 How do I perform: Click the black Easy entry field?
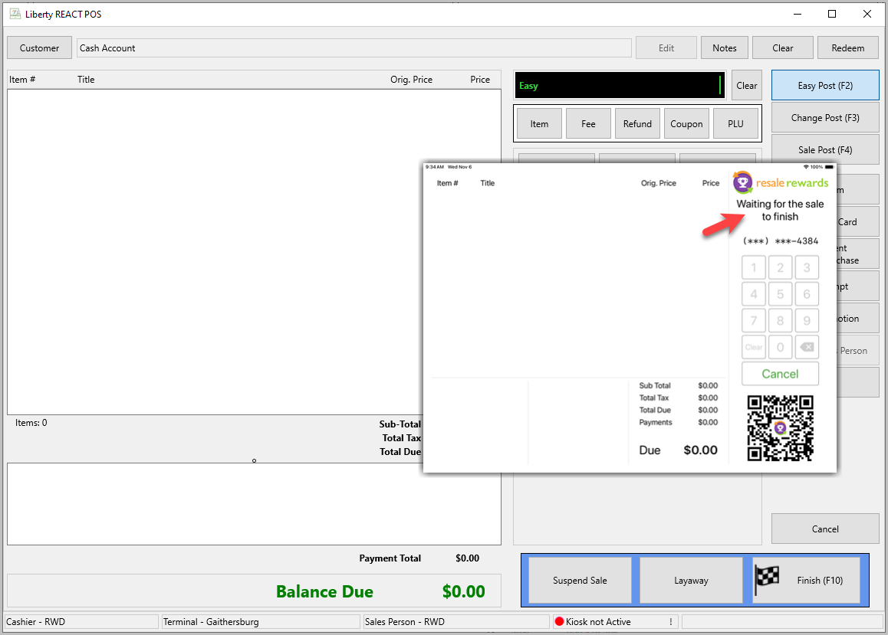click(619, 85)
